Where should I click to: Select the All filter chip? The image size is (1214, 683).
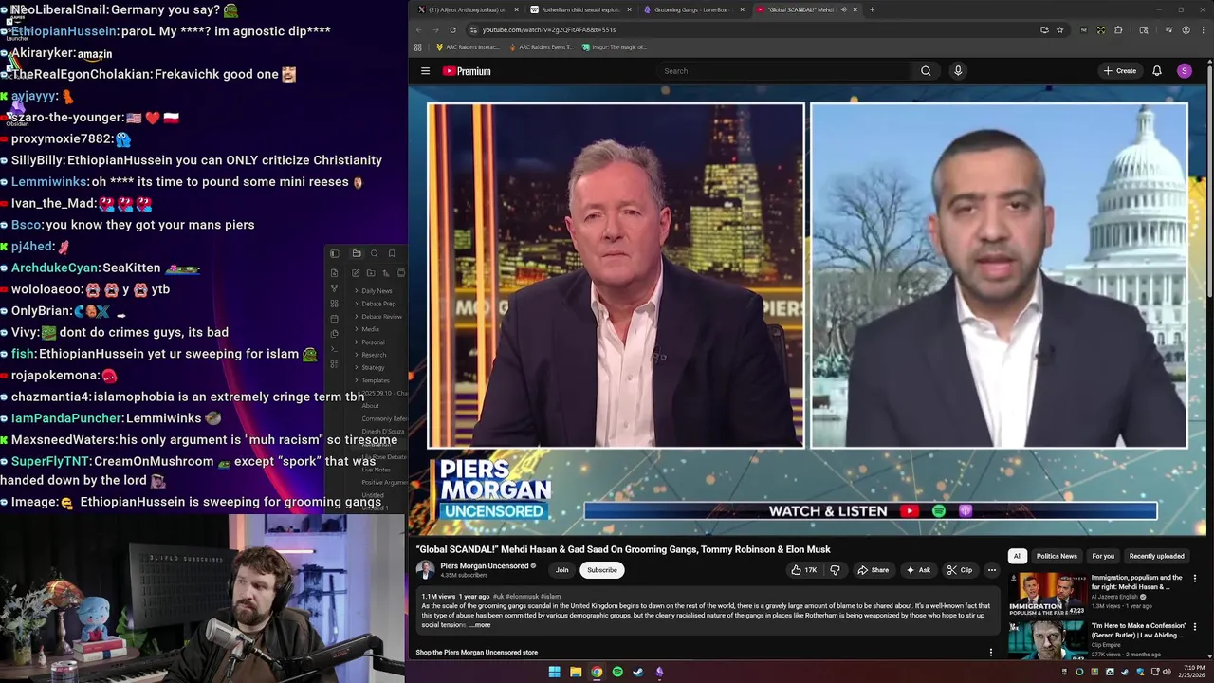pyautogui.click(x=1017, y=556)
